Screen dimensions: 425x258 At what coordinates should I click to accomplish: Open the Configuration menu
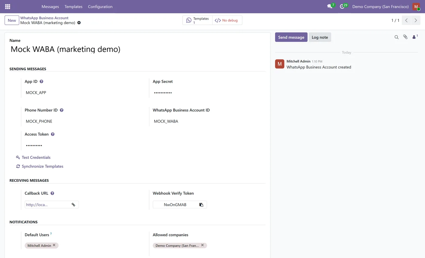point(100,6)
